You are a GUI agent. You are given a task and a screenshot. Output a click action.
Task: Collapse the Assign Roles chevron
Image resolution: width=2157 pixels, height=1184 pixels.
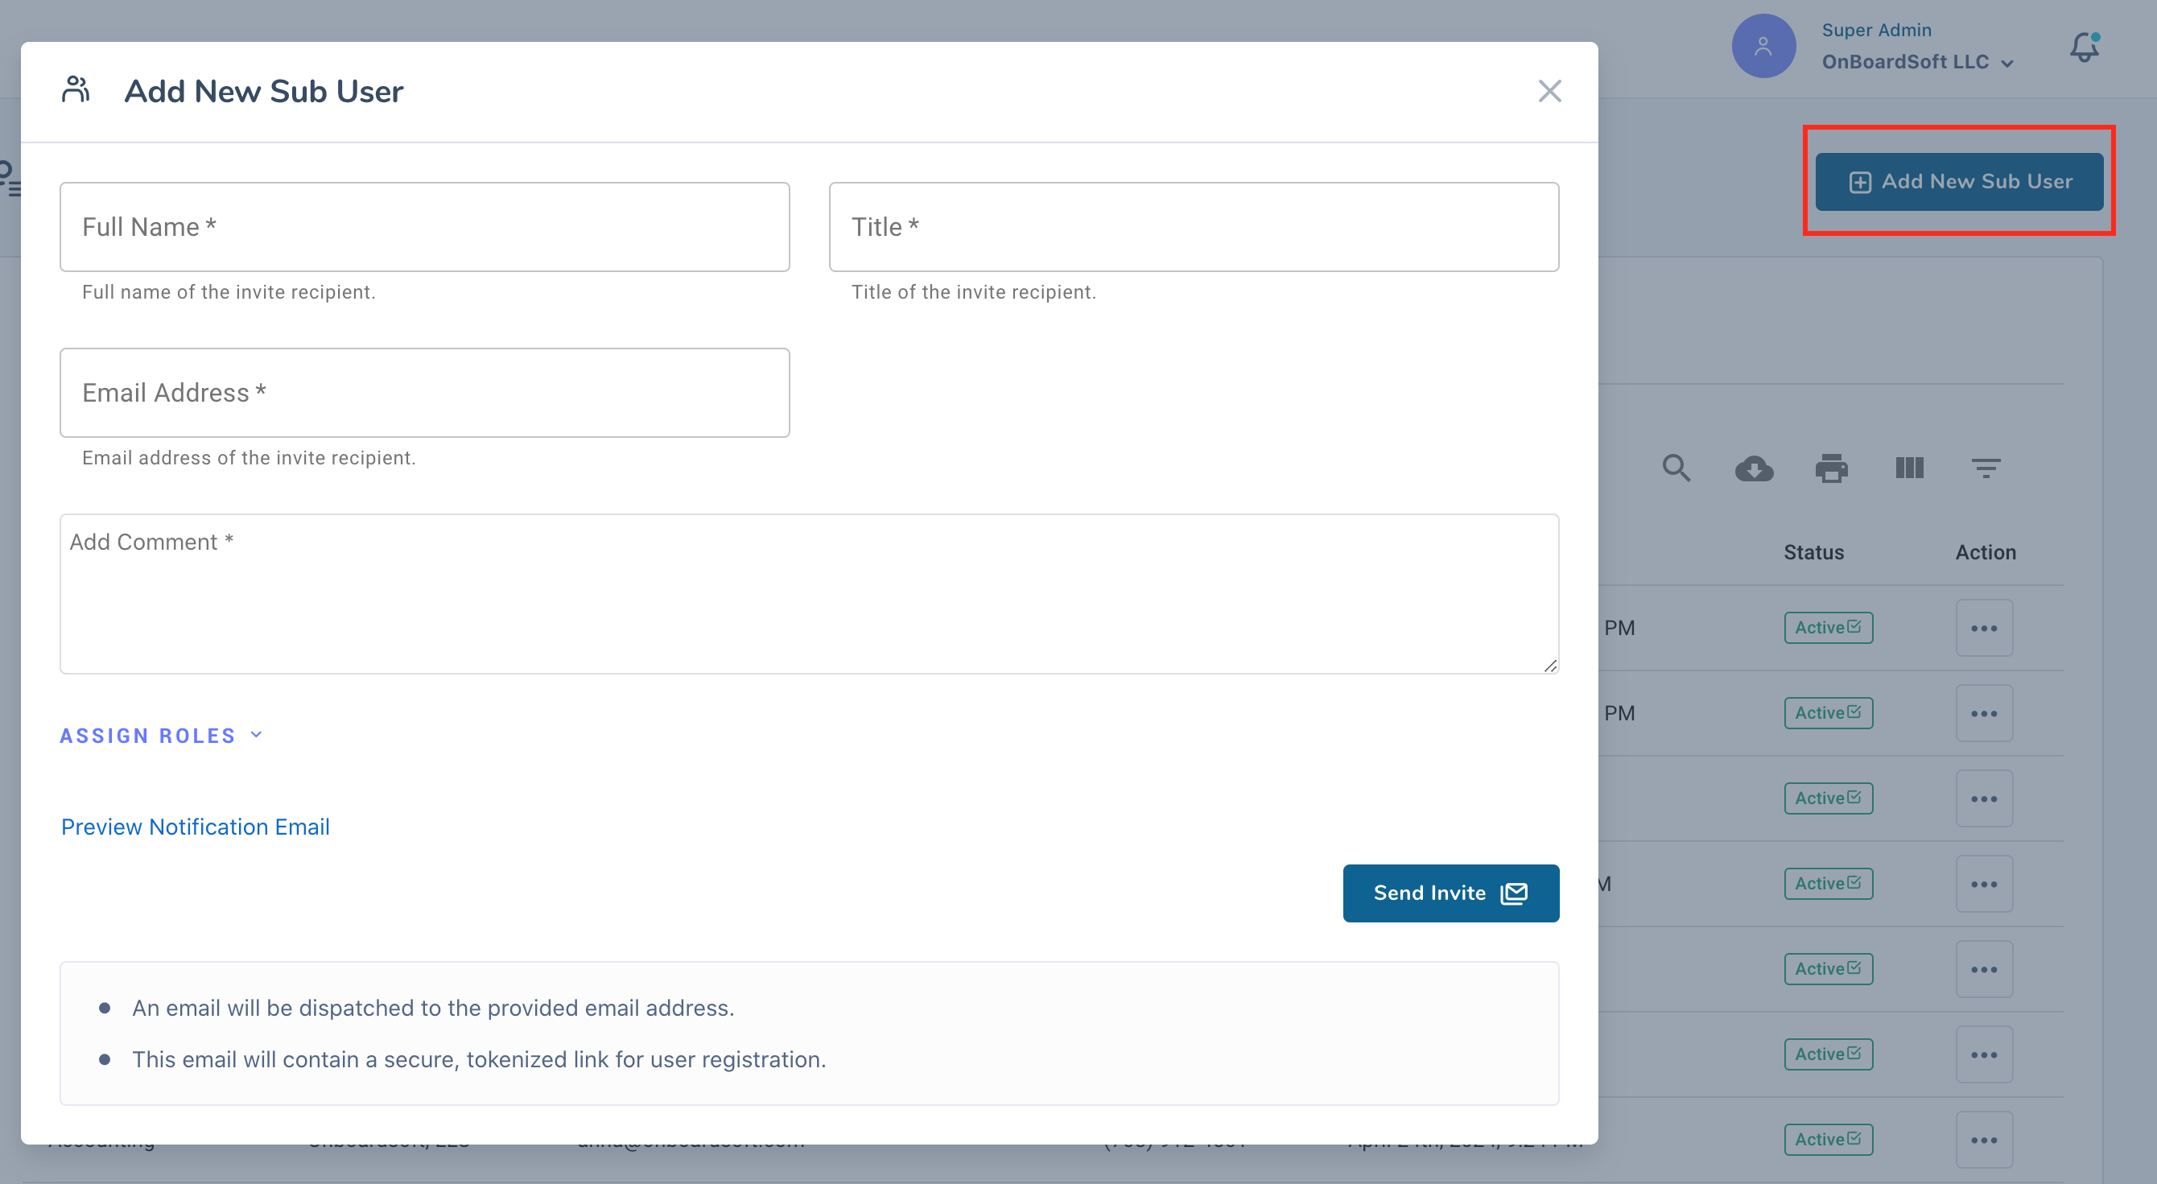256,734
